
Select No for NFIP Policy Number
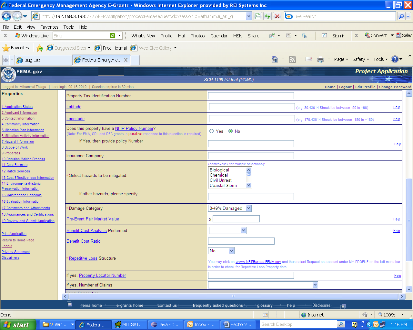point(231,131)
